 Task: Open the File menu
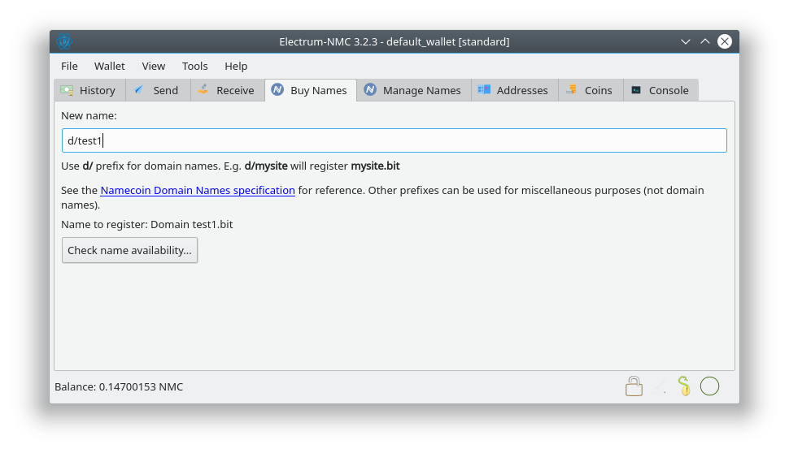click(69, 66)
